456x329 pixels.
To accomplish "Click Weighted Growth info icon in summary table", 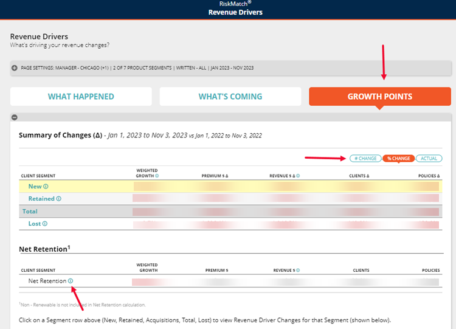I will click(x=157, y=176).
